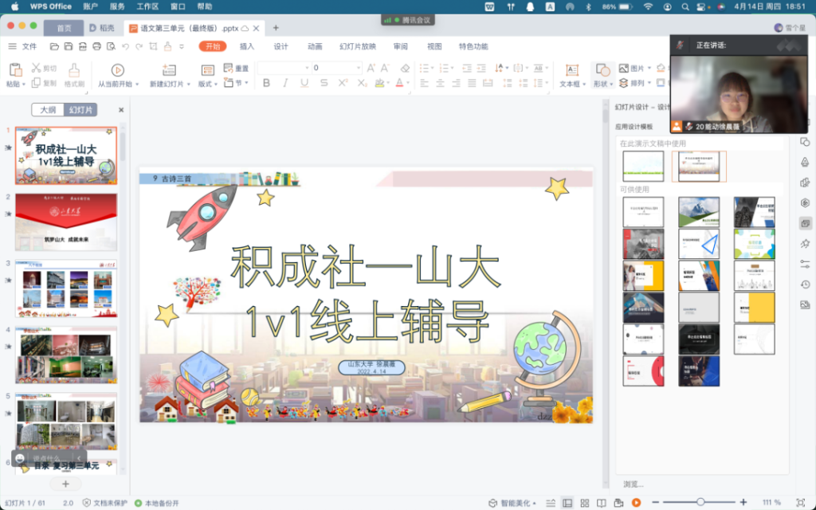
Task: Click the zoom slider in status bar
Action: (x=700, y=503)
